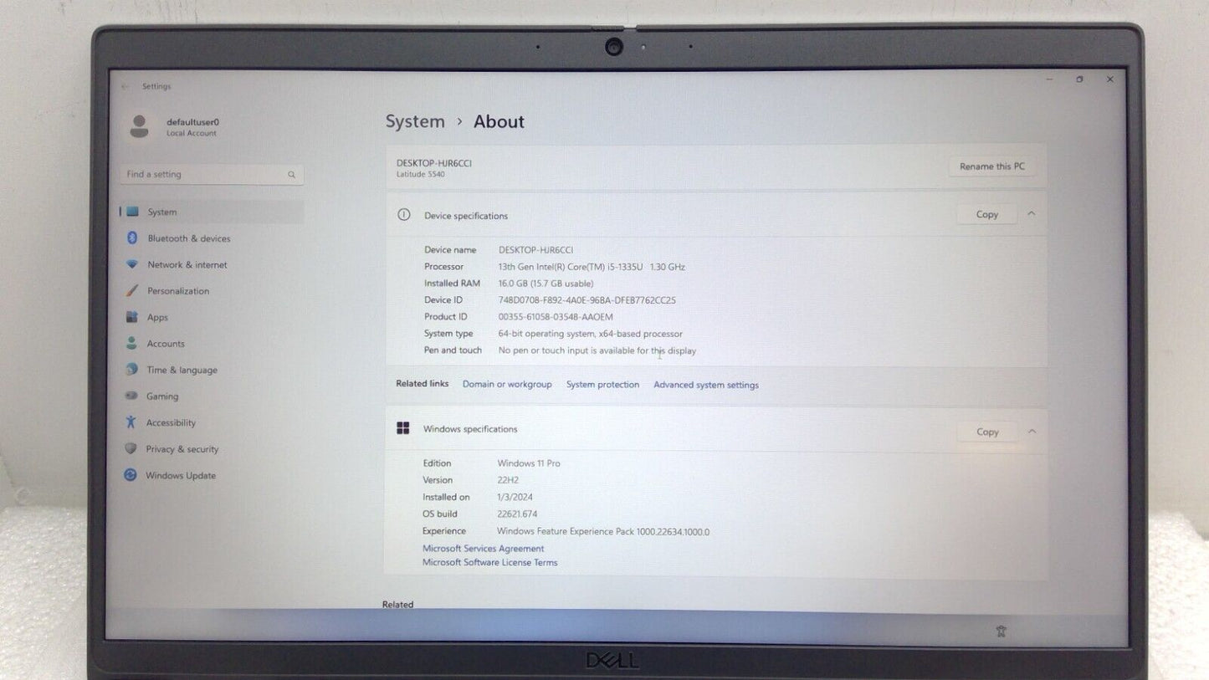The image size is (1209, 680).
Task: Copy the device specifications
Action: point(987,214)
